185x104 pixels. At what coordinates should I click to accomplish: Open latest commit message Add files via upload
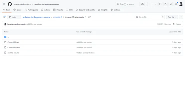pyautogui.click(x=34, y=24)
